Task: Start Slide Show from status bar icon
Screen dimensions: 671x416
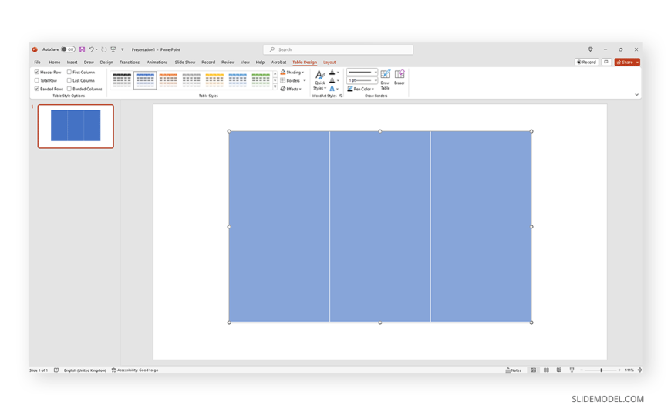Action: tap(572, 370)
